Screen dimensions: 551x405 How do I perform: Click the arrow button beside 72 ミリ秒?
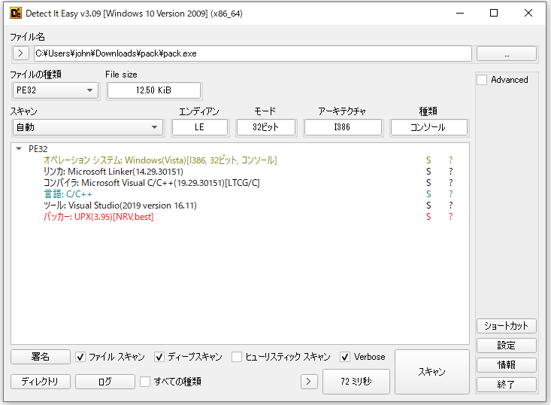[x=309, y=382]
